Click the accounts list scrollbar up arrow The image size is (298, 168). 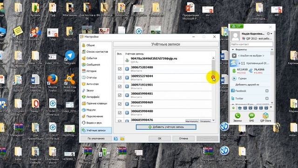(213, 58)
